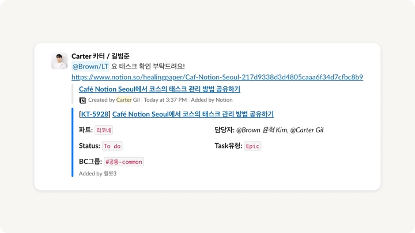The width and height of the screenshot is (415, 233).
Task: Open the Café Notion Seoul link beside KT-5928
Action: point(193,114)
